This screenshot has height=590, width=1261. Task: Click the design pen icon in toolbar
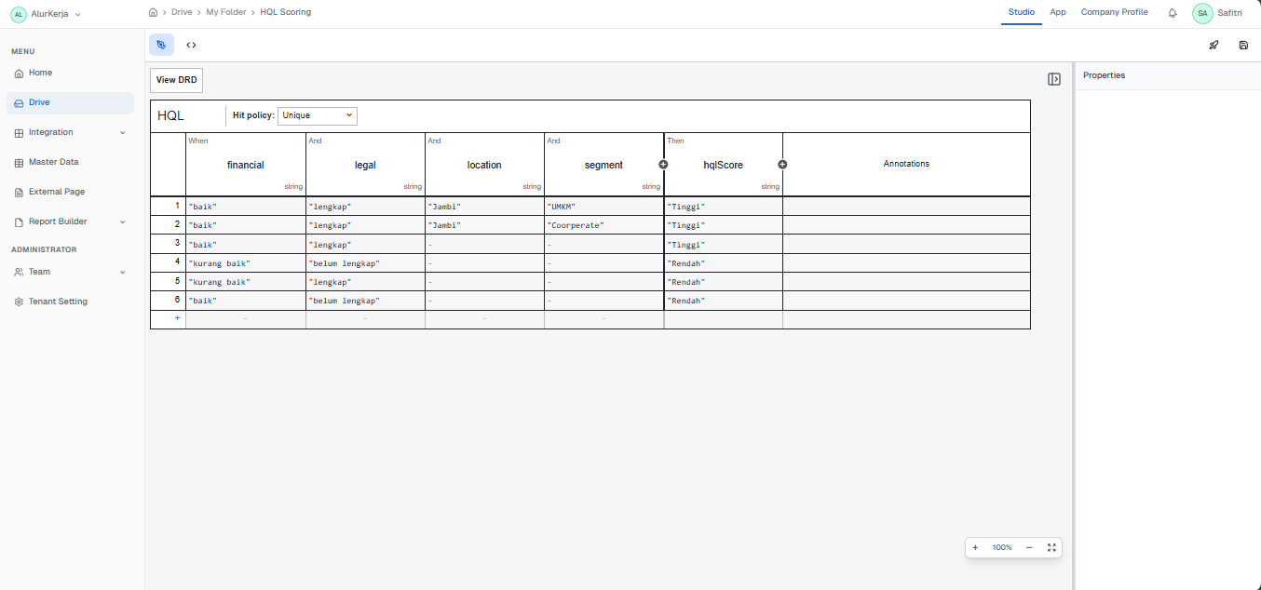coord(161,45)
